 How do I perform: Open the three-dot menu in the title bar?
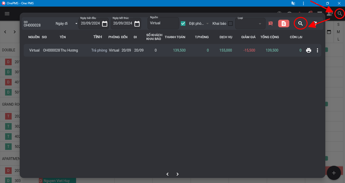(304, 3)
